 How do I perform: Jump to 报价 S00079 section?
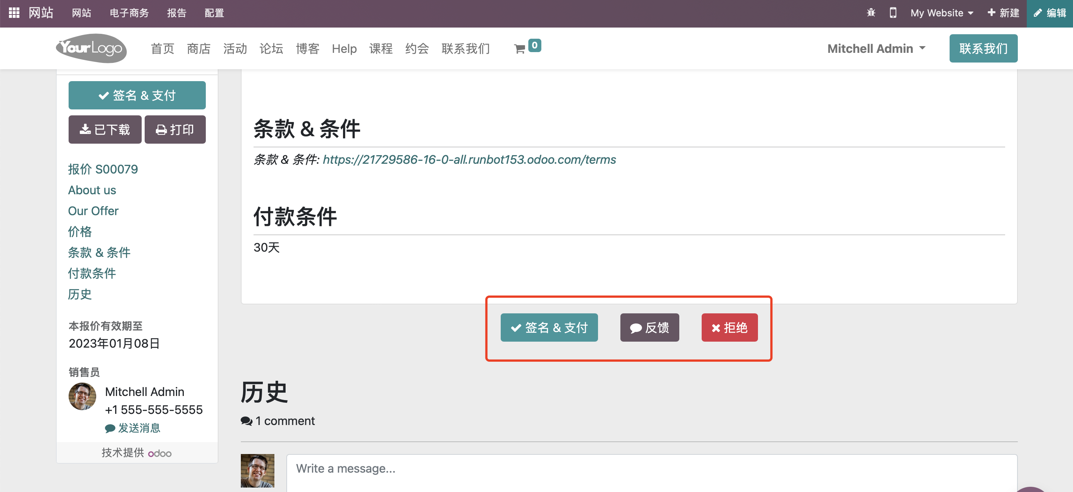click(103, 169)
